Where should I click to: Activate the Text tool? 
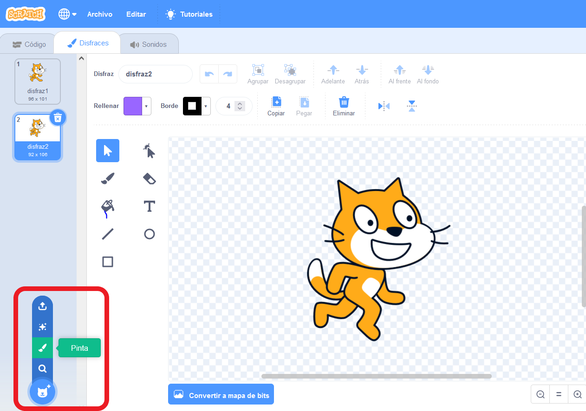pyautogui.click(x=149, y=206)
